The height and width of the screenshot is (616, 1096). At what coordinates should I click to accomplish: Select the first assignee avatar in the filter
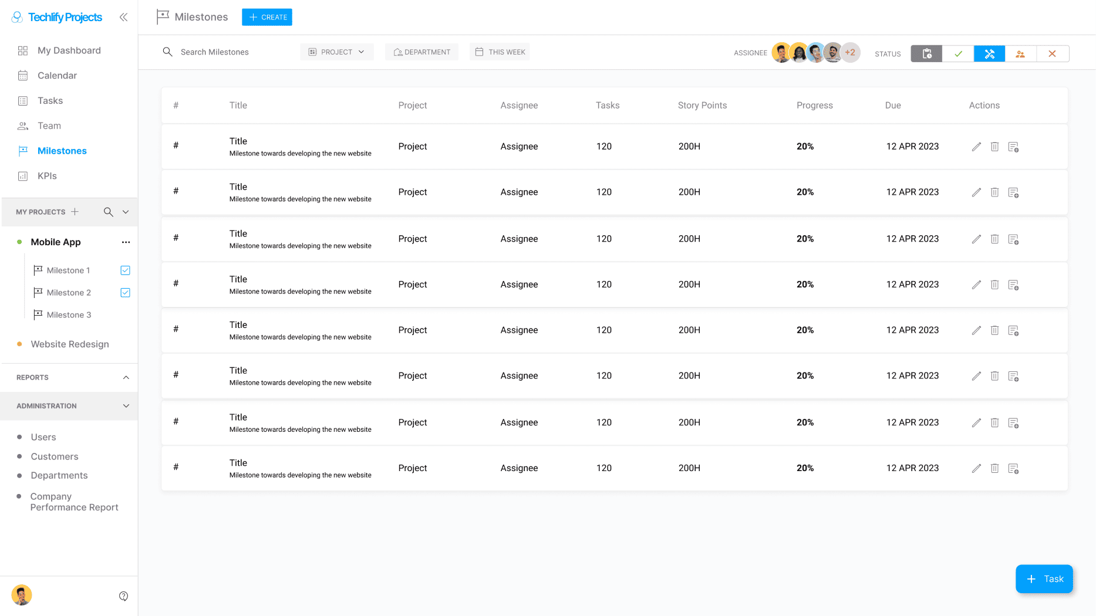781,53
